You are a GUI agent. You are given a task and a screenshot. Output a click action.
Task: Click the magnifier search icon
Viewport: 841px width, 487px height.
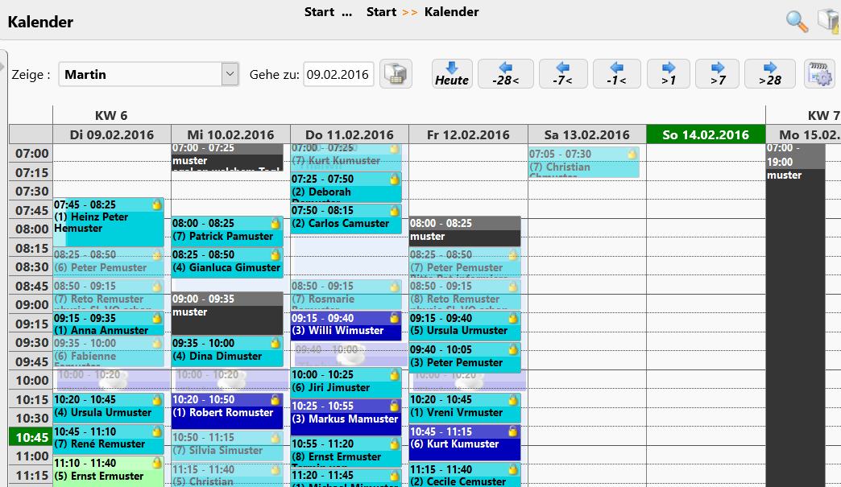click(797, 22)
